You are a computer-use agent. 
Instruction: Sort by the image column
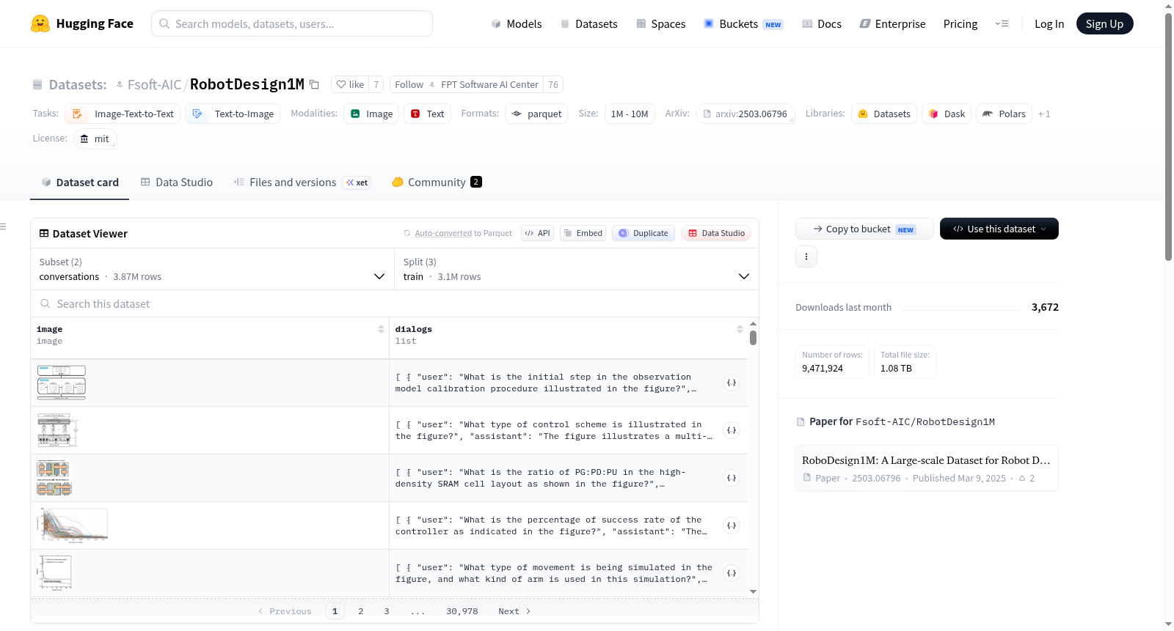[381, 329]
